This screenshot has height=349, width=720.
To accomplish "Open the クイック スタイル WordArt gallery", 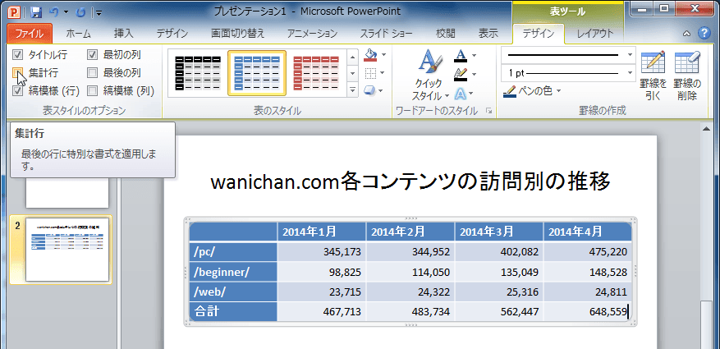I will 430,75.
